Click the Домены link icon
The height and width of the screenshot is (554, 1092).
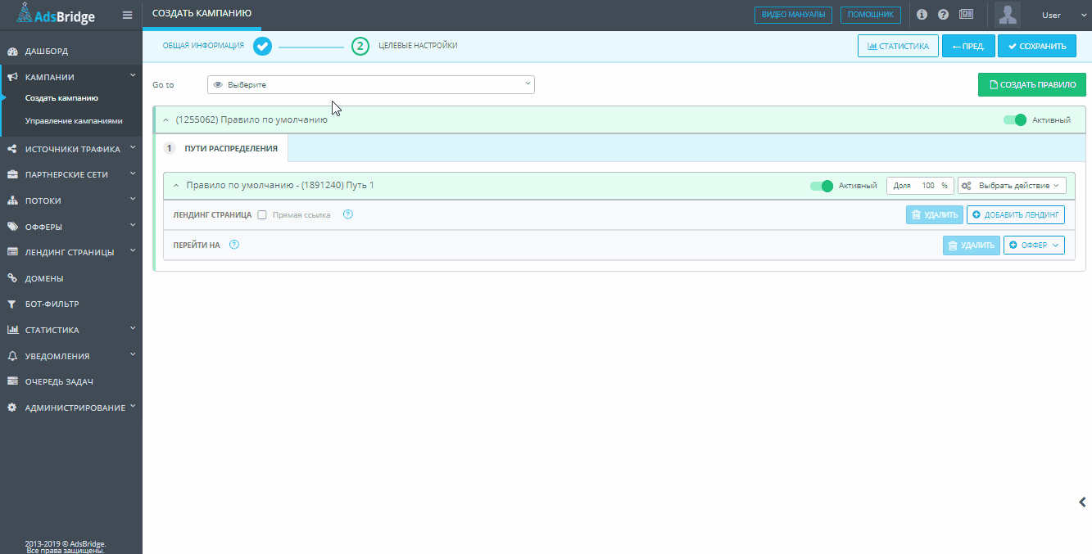[12, 278]
